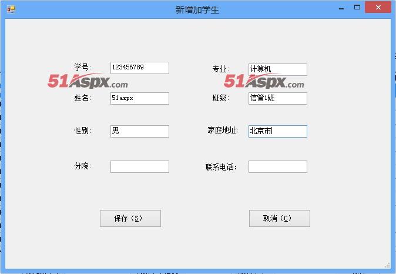The height and width of the screenshot is (274, 396).
Task: Click the 学号: label
Action: point(83,67)
